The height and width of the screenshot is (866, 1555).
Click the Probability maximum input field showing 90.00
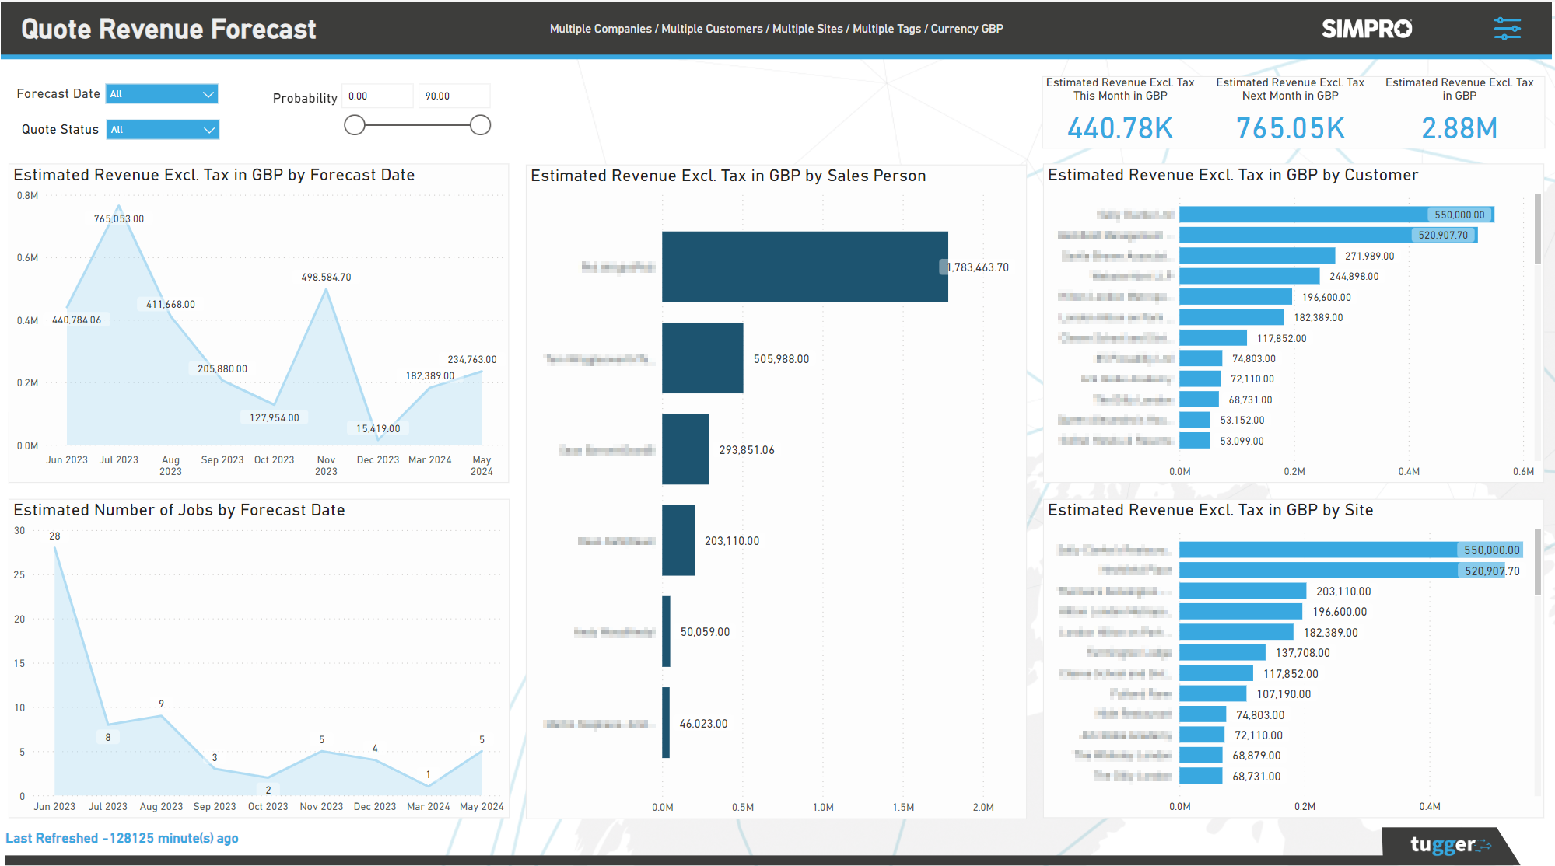[454, 96]
